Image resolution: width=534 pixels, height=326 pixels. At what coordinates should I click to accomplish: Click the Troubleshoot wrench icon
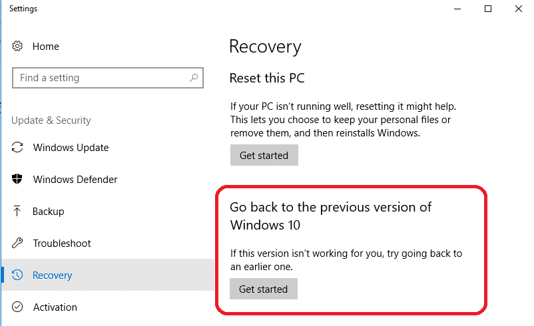(18, 244)
